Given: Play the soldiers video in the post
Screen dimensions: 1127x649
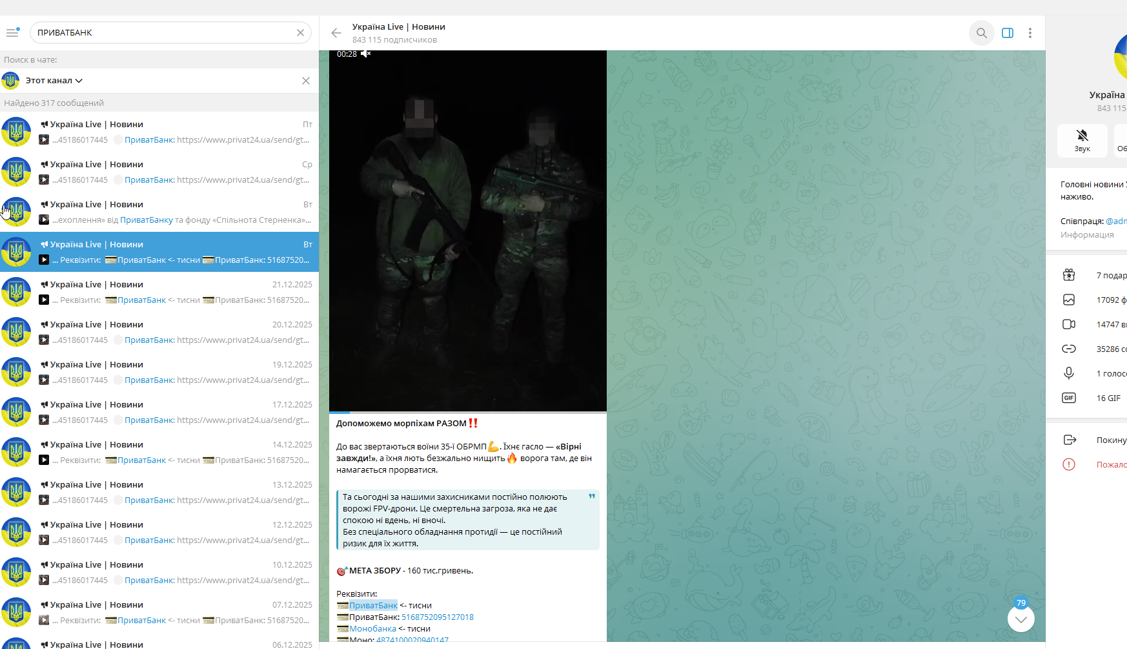Looking at the screenshot, I should [x=468, y=231].
